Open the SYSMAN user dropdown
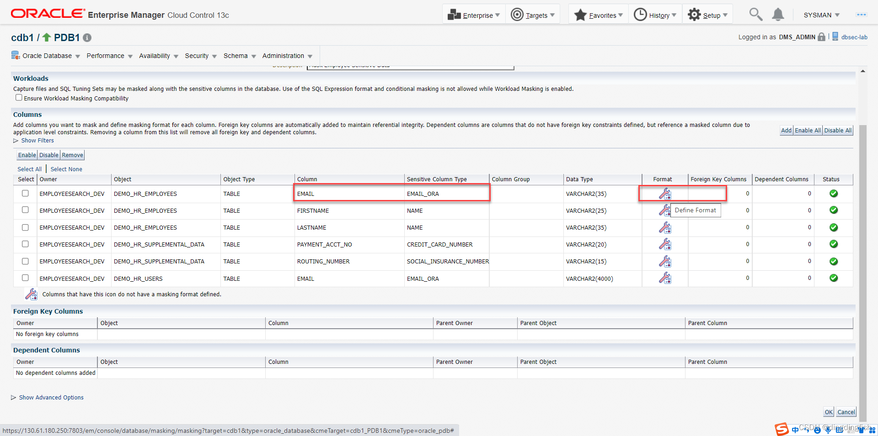 (x=821, y=15)
